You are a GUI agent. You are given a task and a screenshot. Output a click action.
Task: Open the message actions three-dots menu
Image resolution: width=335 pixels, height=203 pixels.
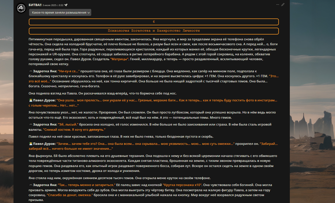coord(277,5)
